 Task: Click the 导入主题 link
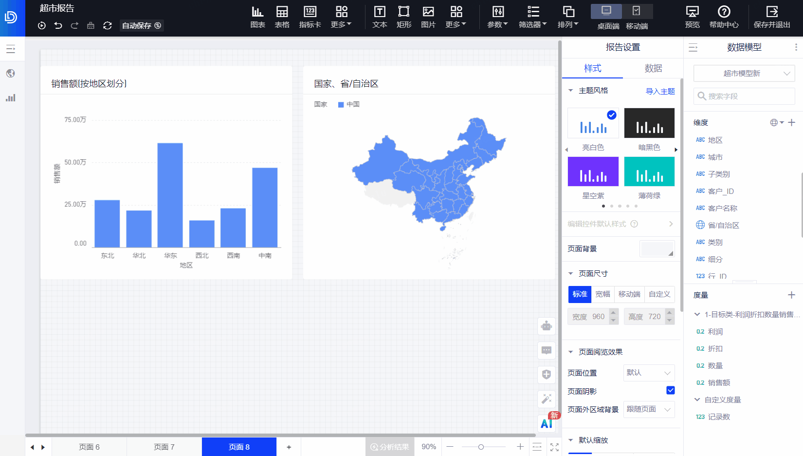660,91
